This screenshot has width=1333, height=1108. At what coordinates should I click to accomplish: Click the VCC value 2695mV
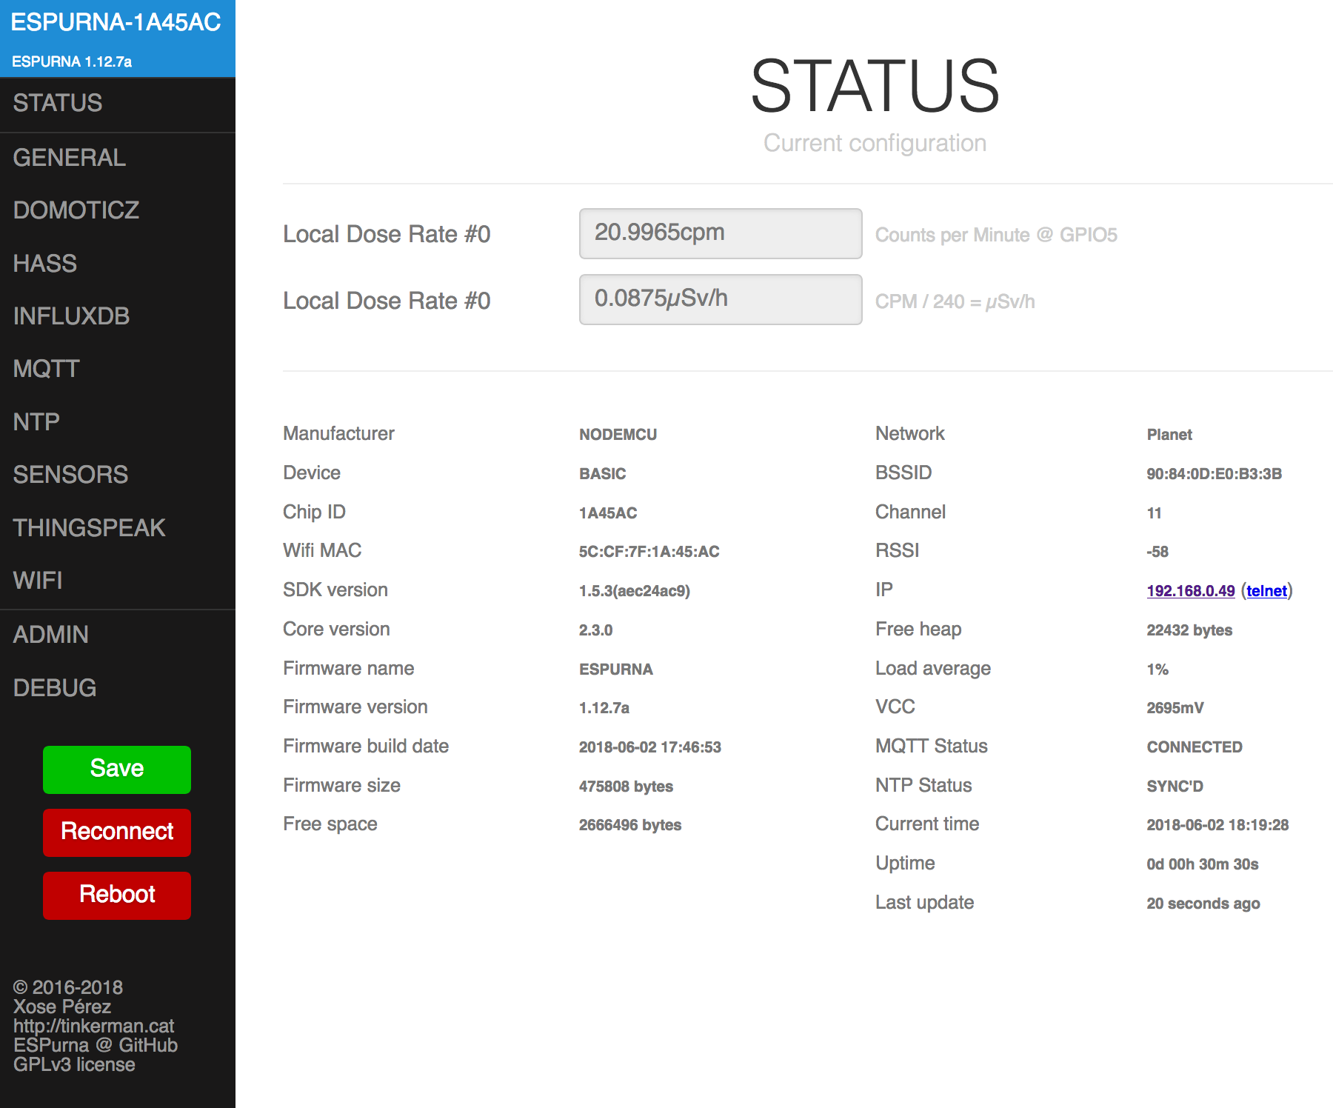pos(1175,708)
